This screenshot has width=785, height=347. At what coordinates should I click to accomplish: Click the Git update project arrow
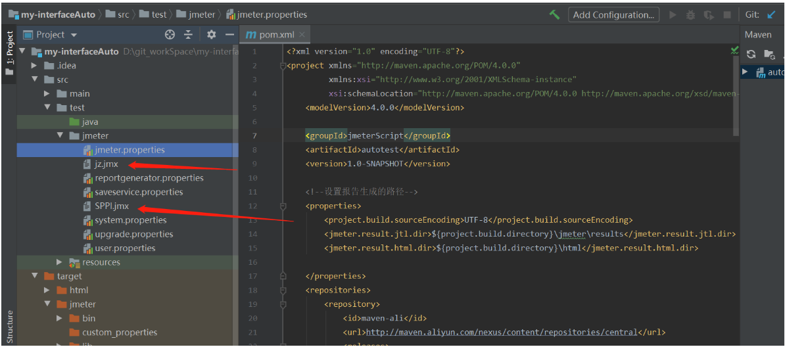771,14
